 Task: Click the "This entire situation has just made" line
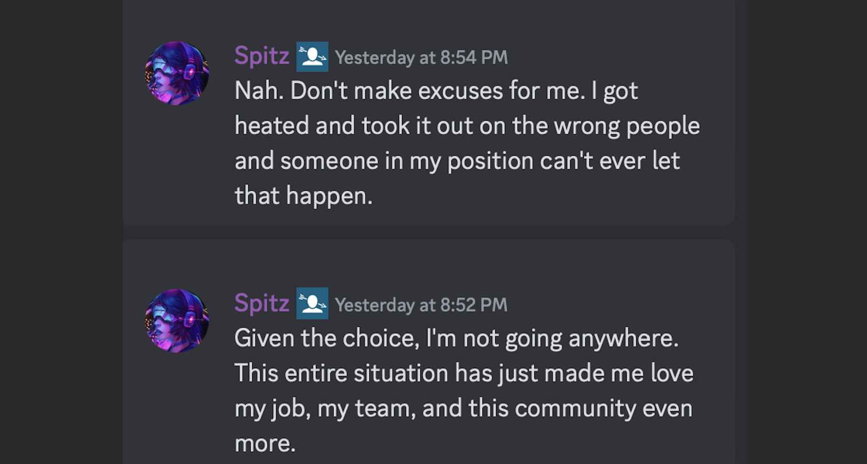click(x=464, y=374)
